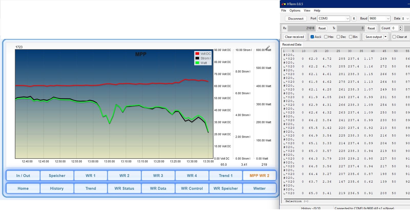
Task: Open the View menu in HTerm
Action: coord(307,10)
